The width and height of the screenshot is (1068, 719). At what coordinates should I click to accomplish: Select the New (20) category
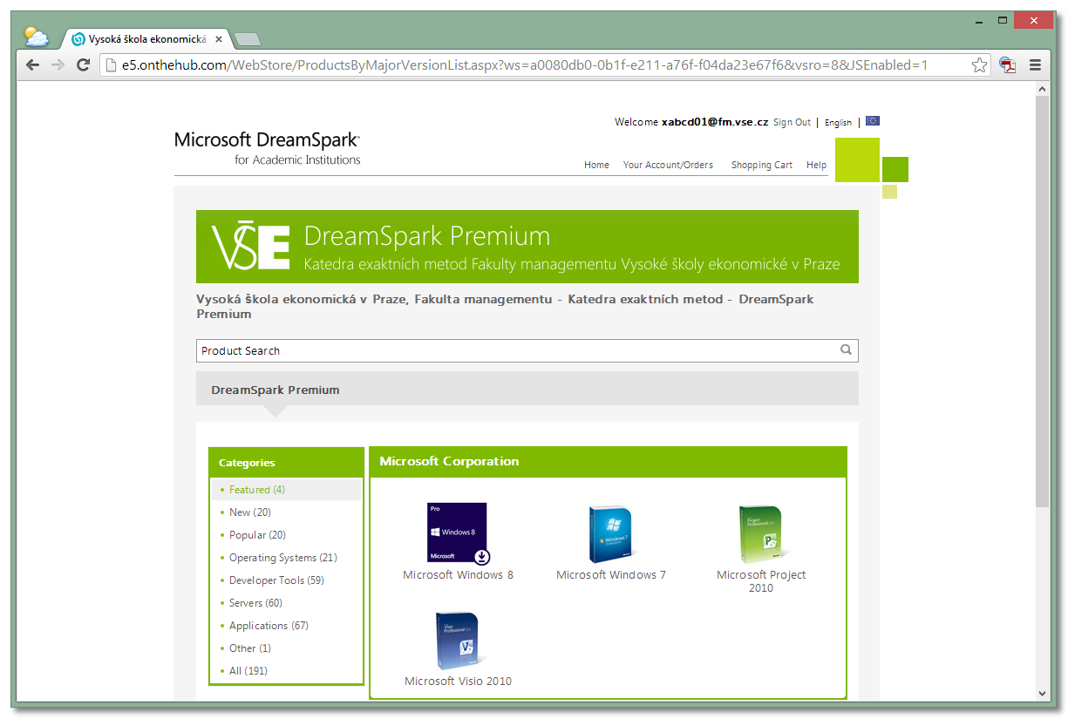click(x=250, y=512)
